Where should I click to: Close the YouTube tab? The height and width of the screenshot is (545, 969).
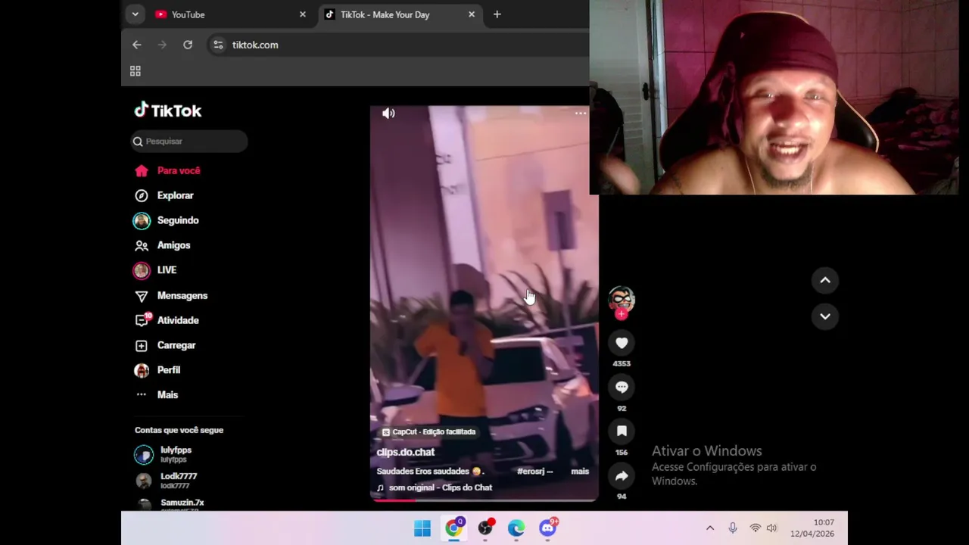[303, 14]
